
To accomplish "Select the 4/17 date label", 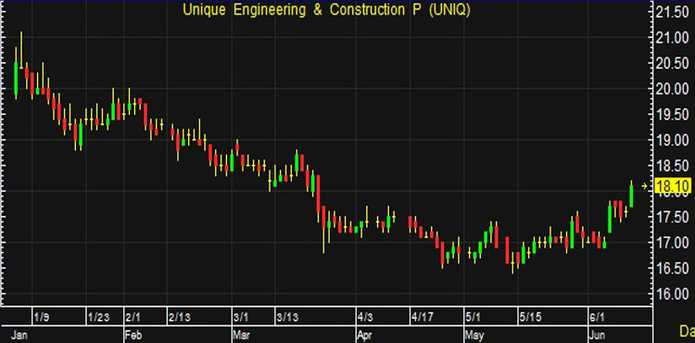I will (x=423, y=317).
